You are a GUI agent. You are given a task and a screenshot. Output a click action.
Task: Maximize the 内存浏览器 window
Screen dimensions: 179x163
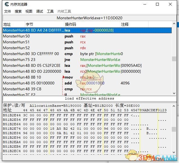click(x=157, y=4)
